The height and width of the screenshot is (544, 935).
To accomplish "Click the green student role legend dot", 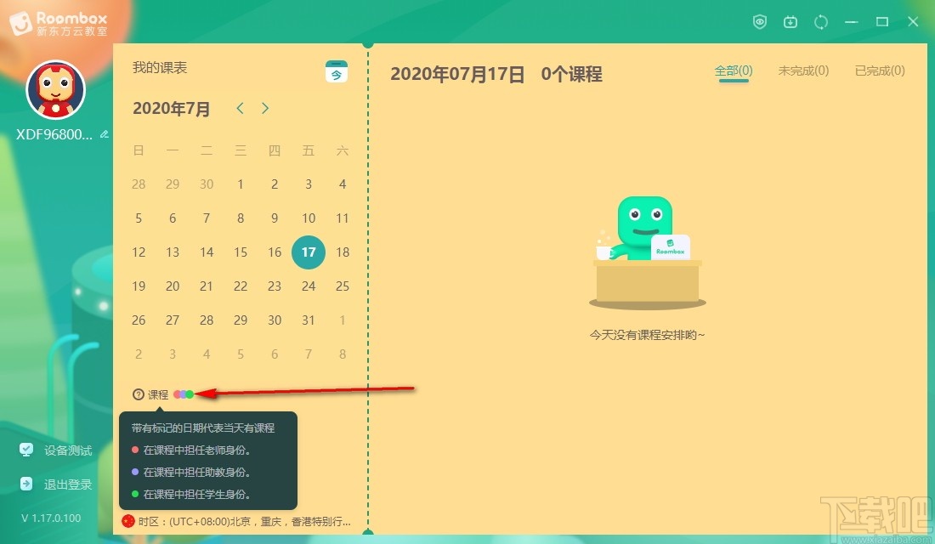I will pyautogui.click(x=190, y=394).
